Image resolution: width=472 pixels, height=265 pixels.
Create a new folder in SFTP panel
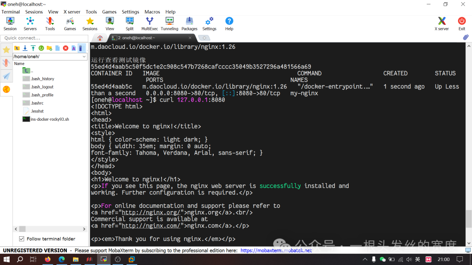tap(49, 48)
